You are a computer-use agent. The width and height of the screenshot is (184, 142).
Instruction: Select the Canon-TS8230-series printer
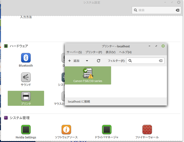88,75
